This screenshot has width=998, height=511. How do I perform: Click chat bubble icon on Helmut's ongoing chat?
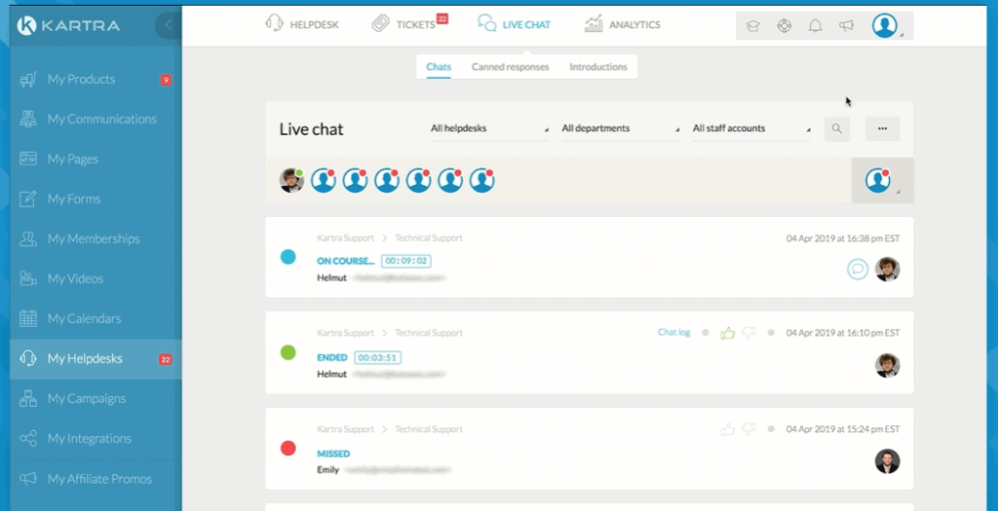coord(857,270)
